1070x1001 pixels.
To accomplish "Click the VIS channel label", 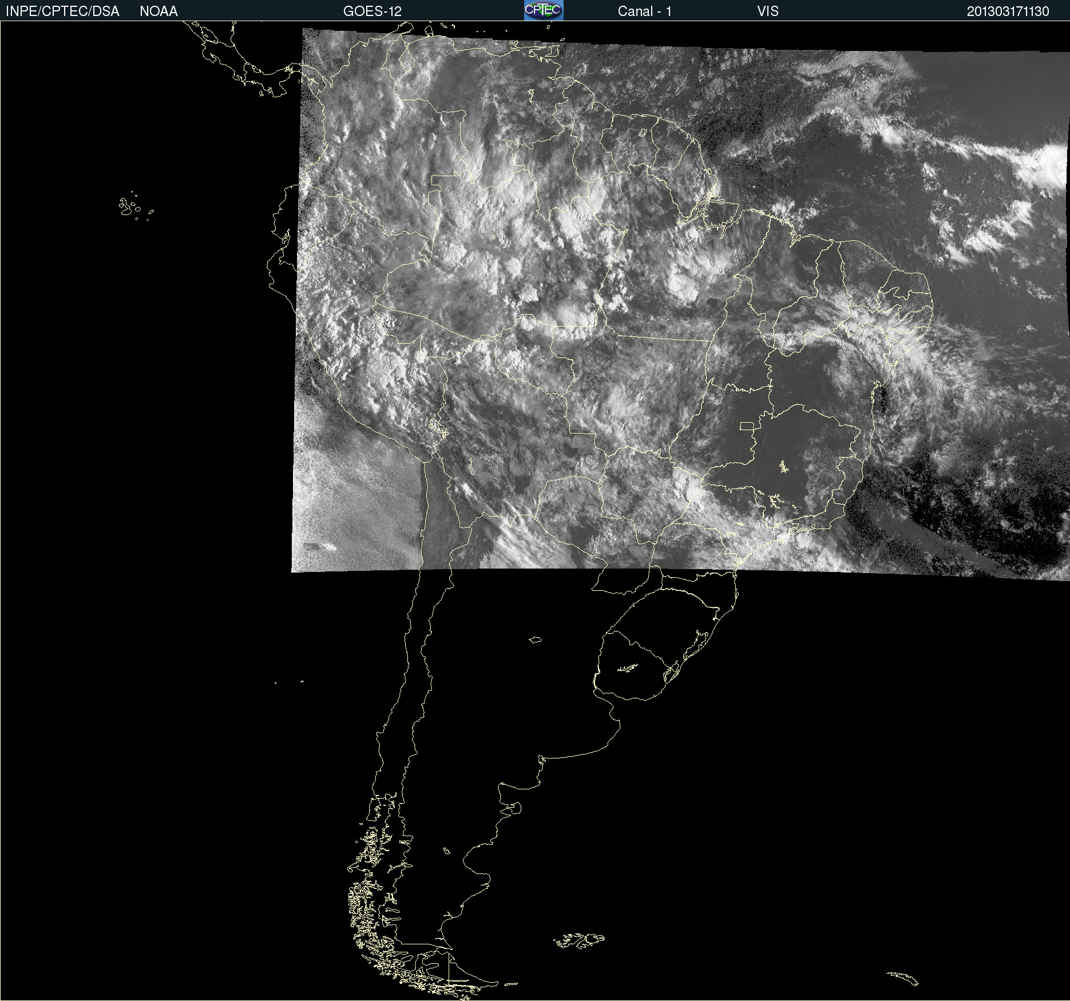I will 768,11.
